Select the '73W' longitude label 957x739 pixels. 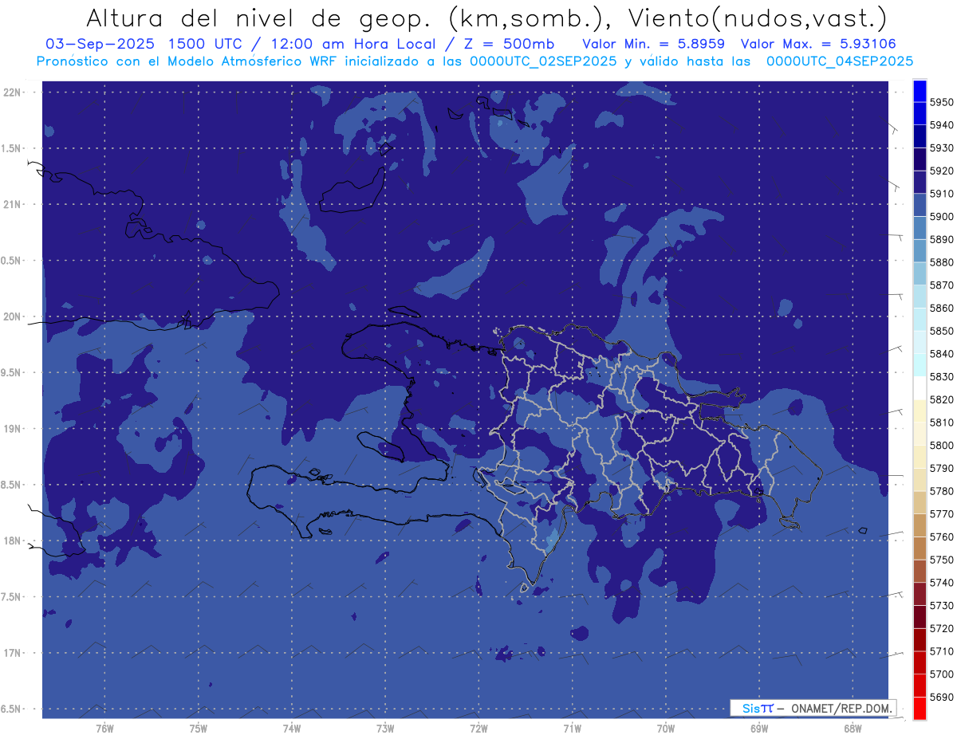coord(385,729)
